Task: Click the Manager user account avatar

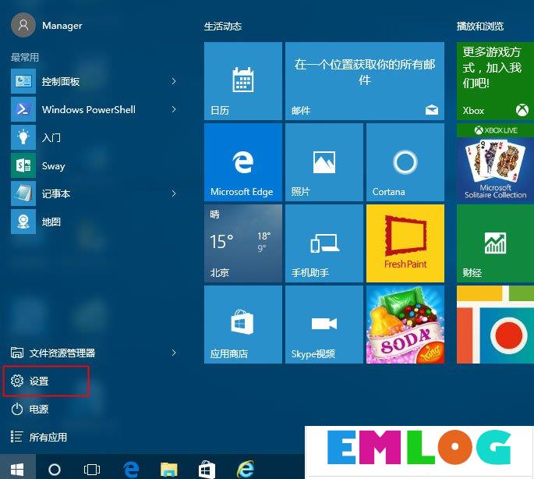Action: 23,25
